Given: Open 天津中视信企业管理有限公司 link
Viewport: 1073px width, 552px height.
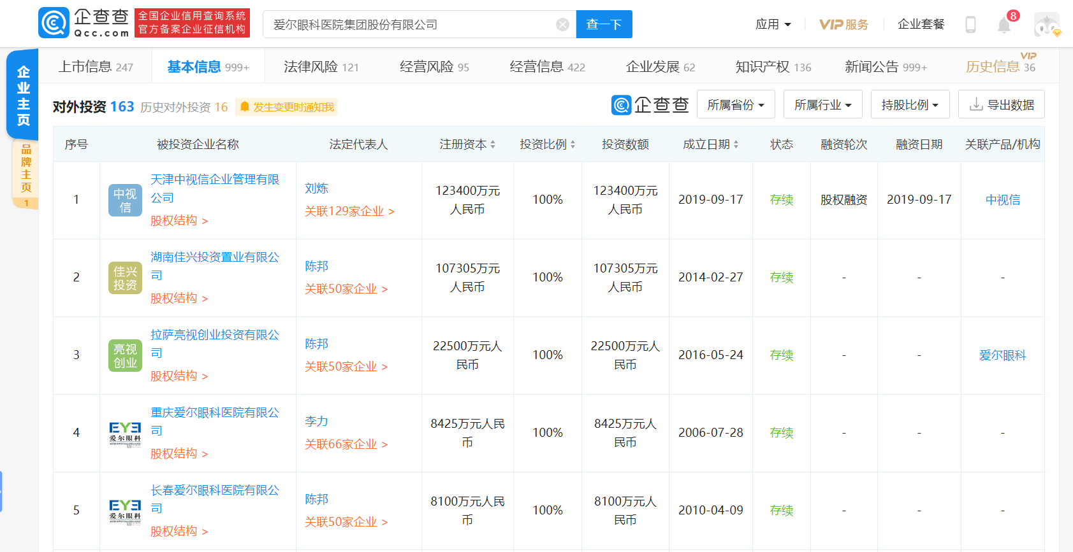Looking at the screenshot, I should 215,188.
